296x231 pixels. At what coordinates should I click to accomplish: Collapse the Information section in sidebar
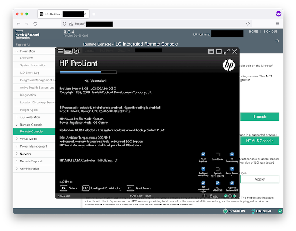click(17, 52)
